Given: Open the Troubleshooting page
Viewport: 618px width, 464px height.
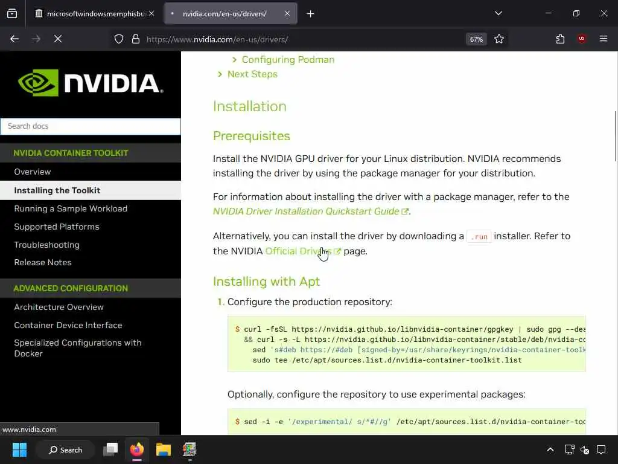Looking at the screenshot, I should pyautogui.click(x=47, y=245).
